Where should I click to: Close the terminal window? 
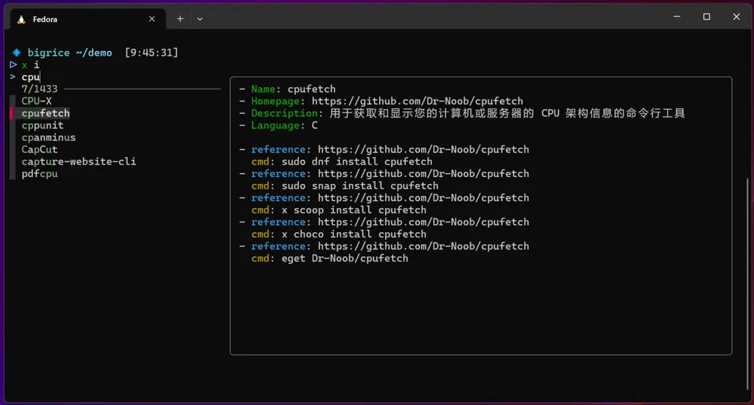736,16
